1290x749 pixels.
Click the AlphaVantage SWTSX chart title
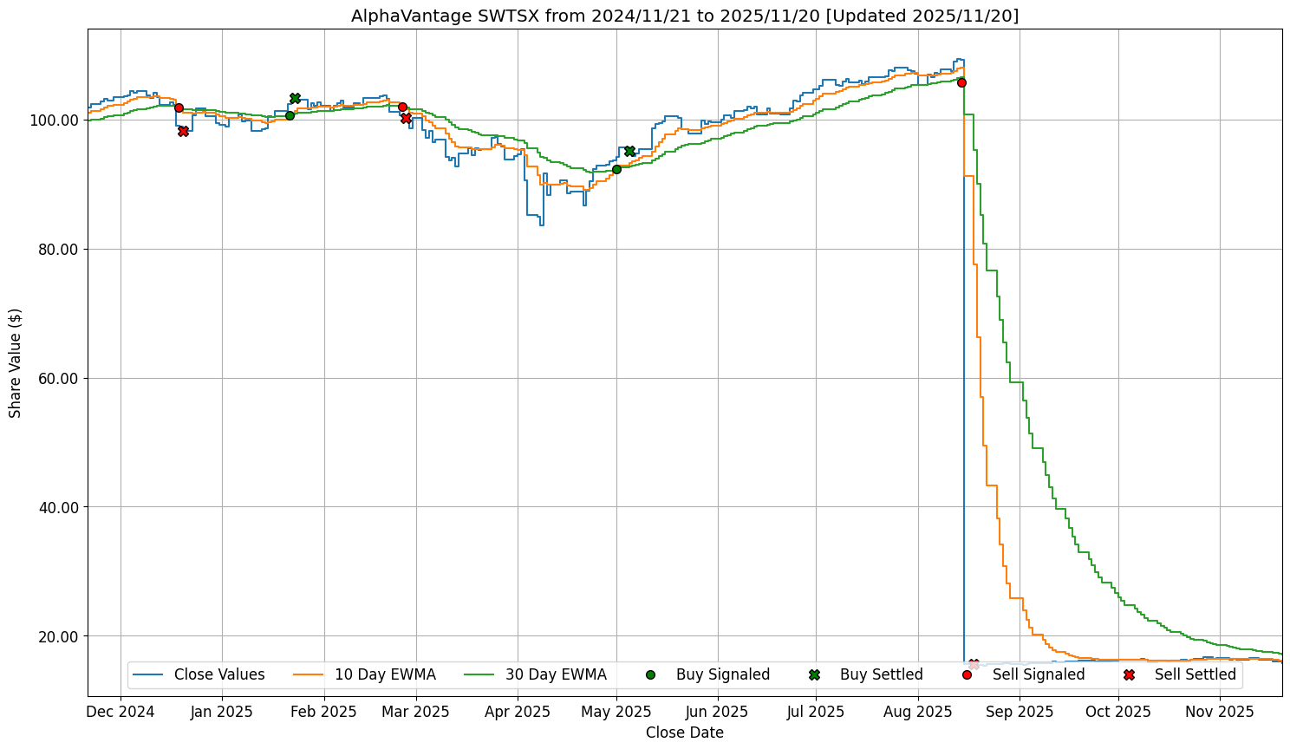point(685,16)
